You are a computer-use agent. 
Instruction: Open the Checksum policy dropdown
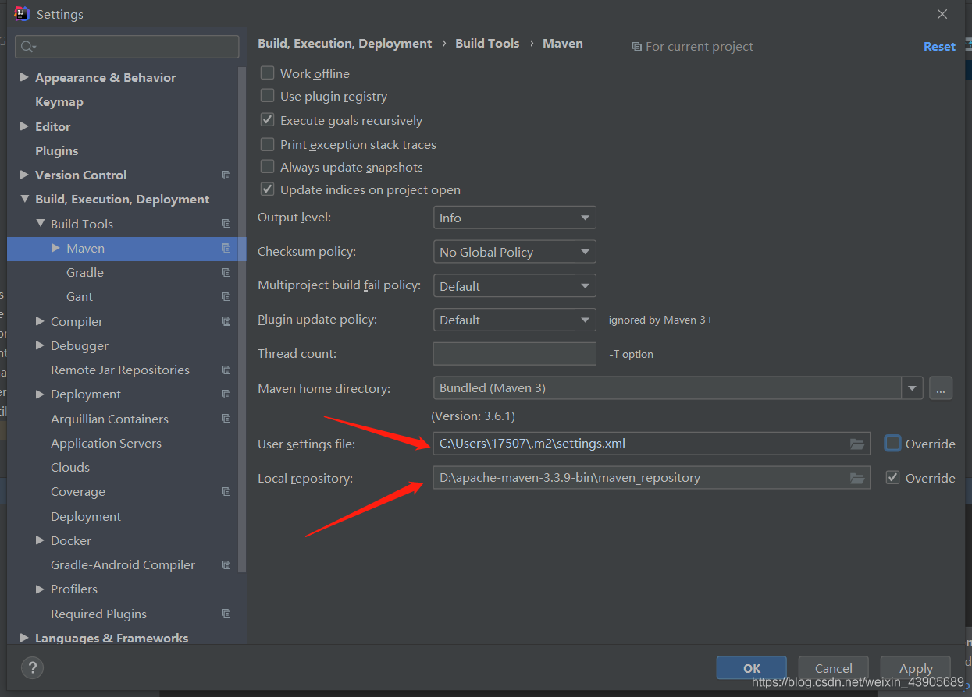514,252
